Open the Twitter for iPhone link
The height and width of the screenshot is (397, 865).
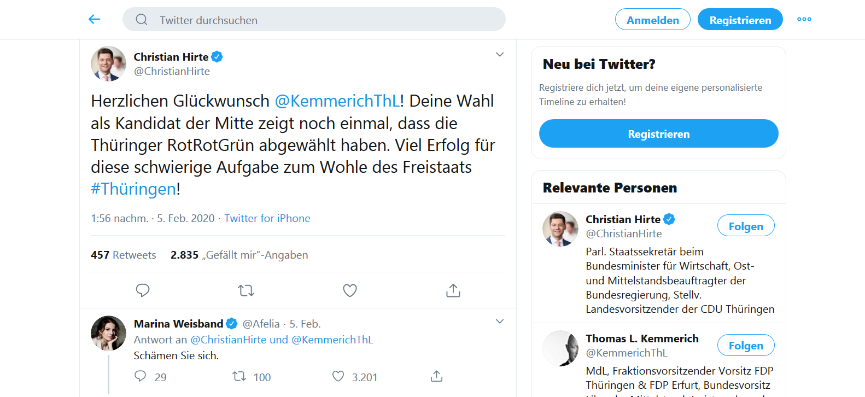[267, 218]
